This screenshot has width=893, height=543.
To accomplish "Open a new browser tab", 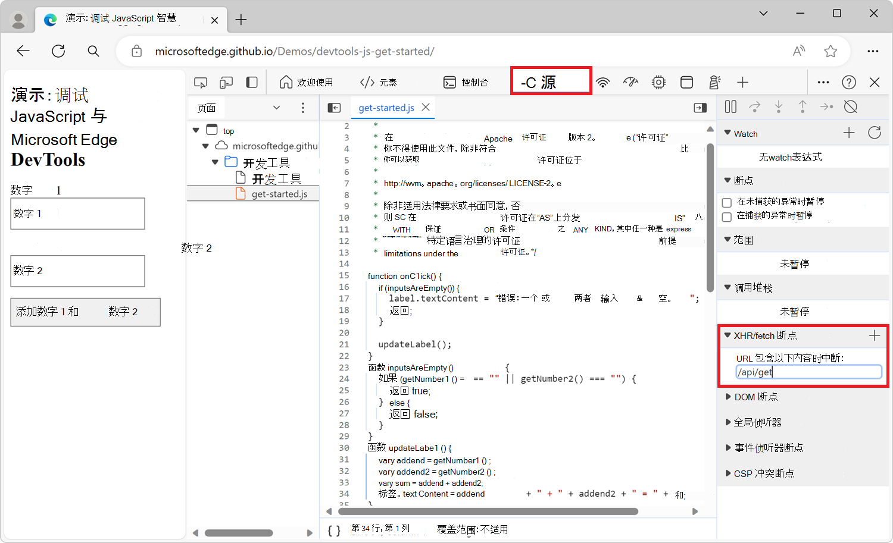I will pos(241,20).
